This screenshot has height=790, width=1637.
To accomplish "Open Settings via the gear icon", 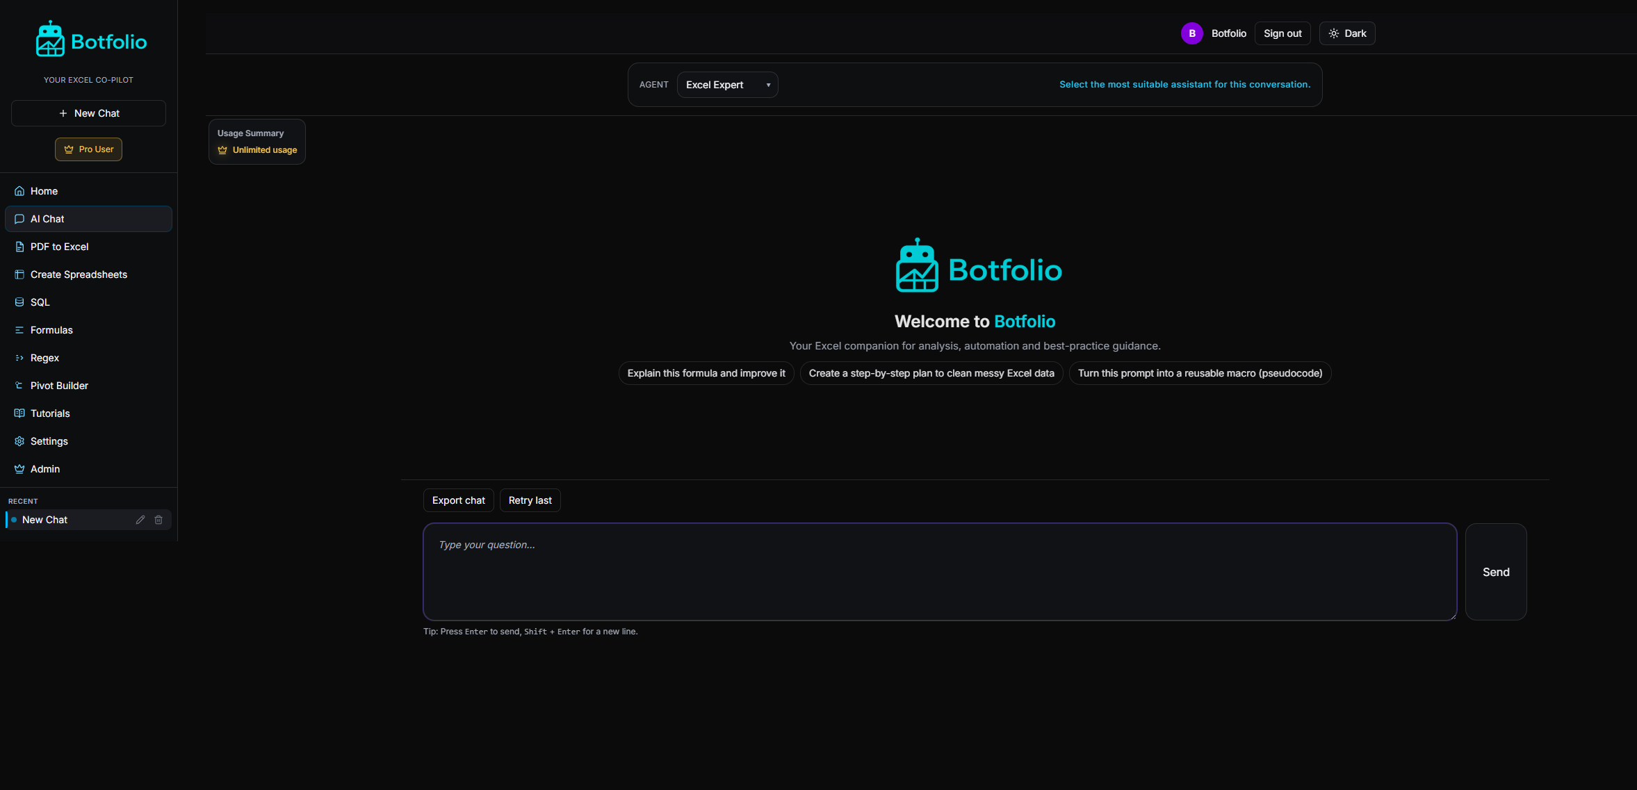I will click(x=19, y=441).
